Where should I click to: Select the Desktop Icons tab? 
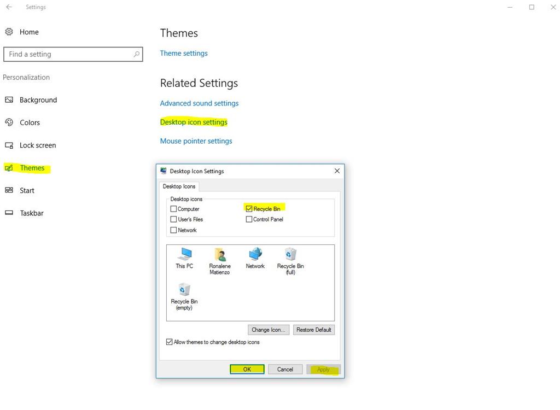179,186
